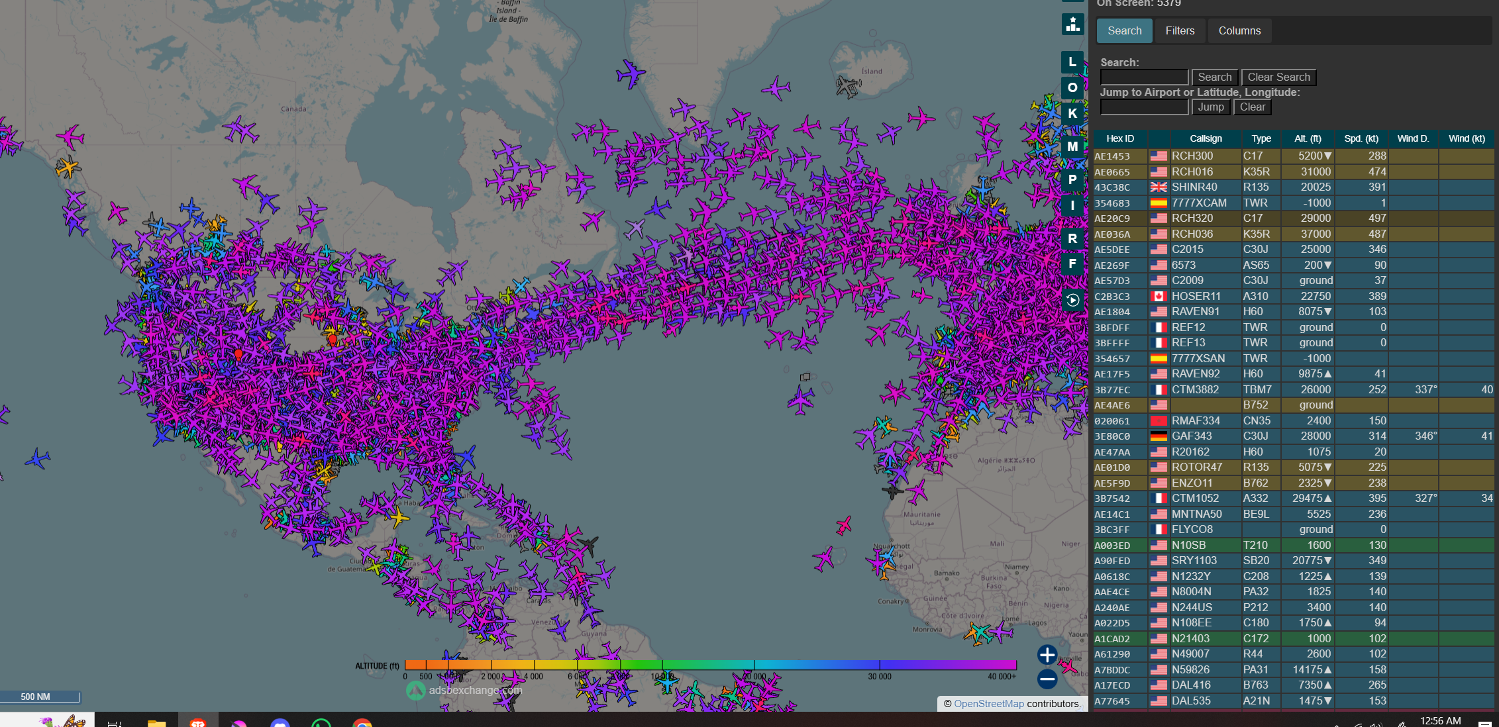This screenshot has width=1499, height=727.
Task: Click the Canadian flag in HOSER11 row
Action: point(1159,296)
